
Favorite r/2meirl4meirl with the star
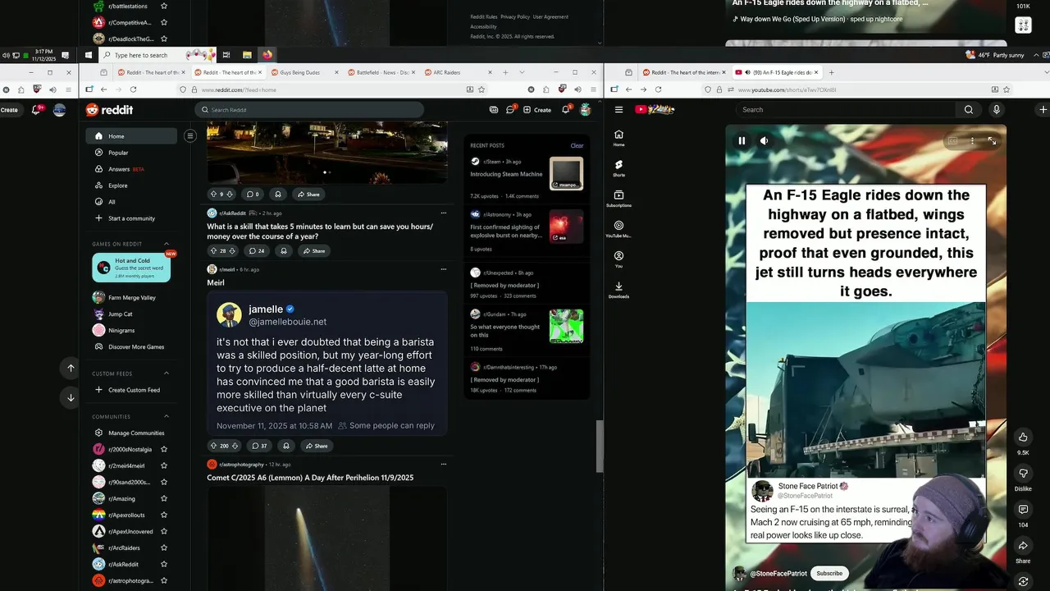tap(164, 465)
